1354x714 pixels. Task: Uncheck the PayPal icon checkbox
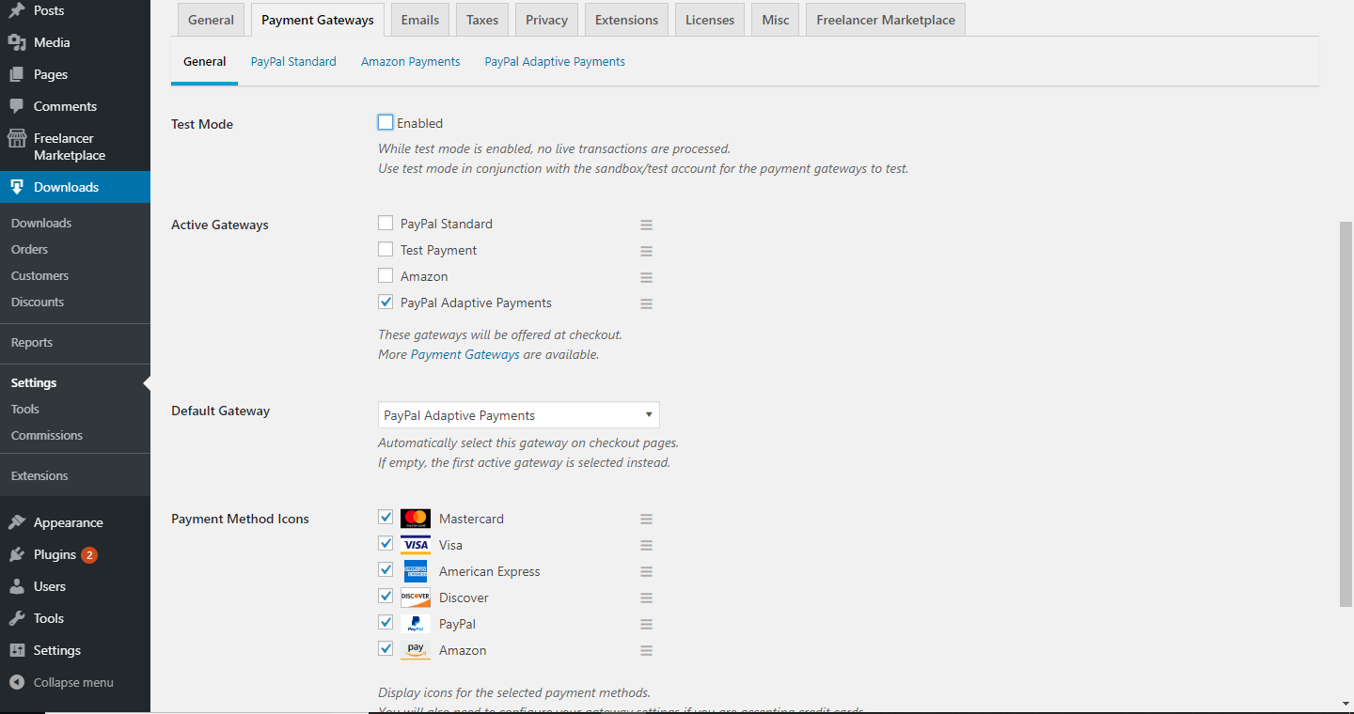coord(386,622)
